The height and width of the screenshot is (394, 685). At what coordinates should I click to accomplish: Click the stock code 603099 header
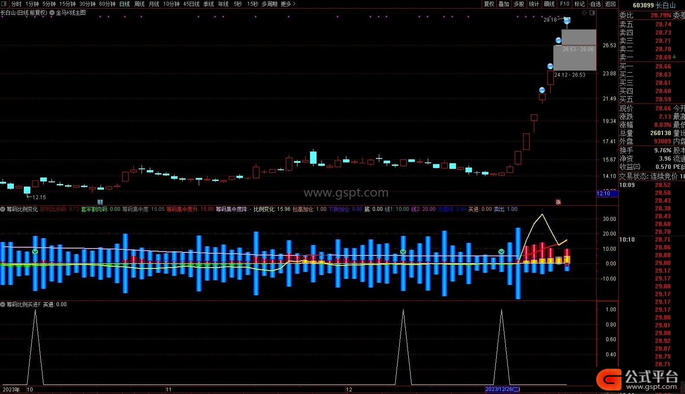643,5
